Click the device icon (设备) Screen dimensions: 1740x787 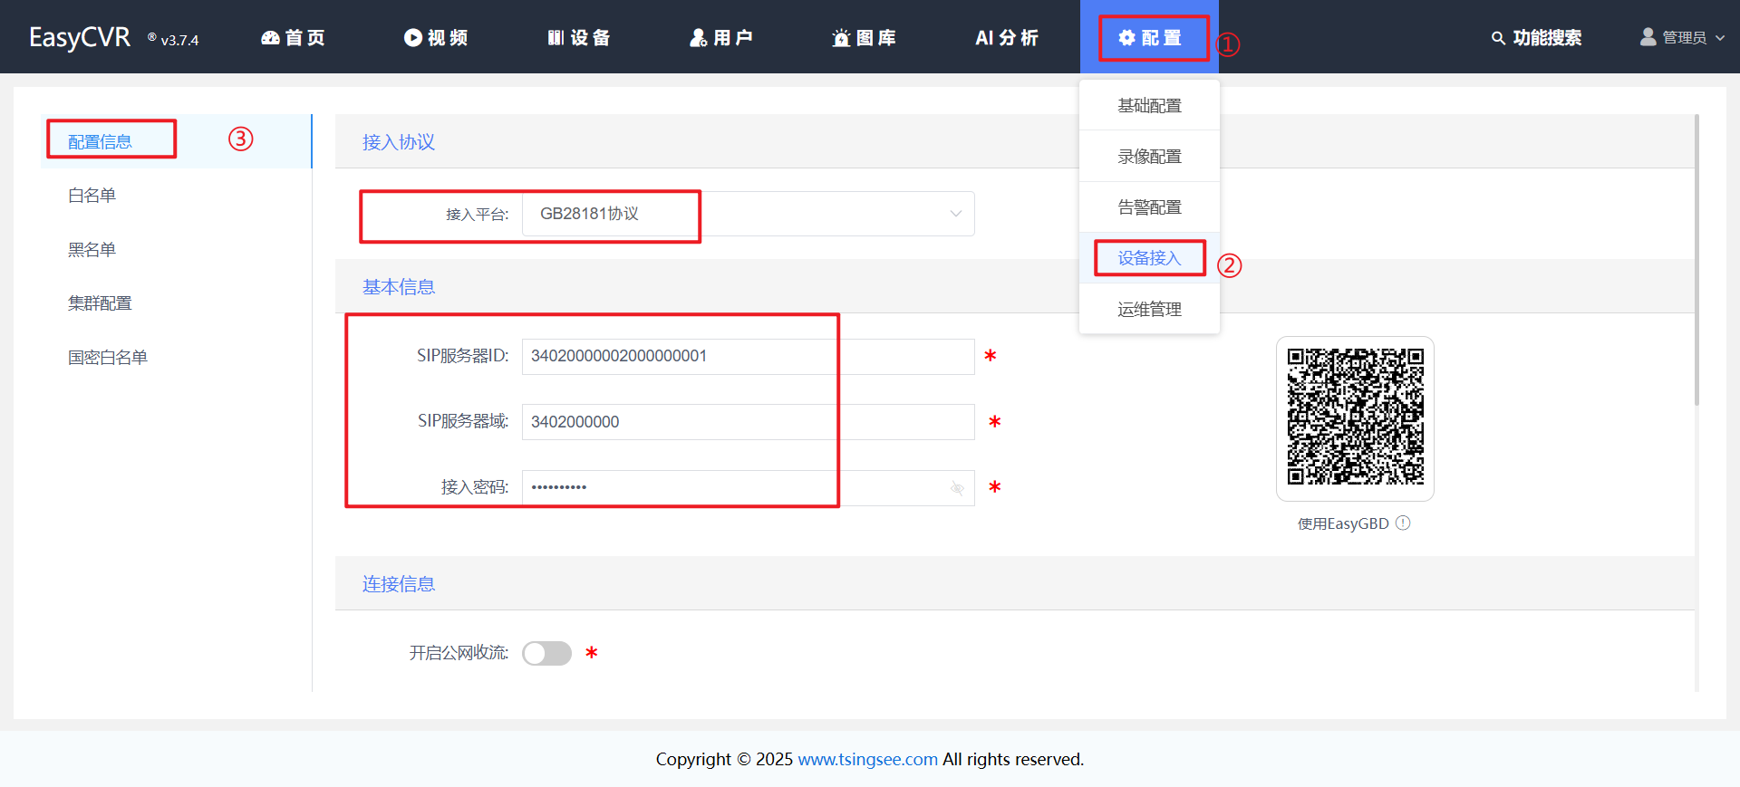[x=556, y=38]
